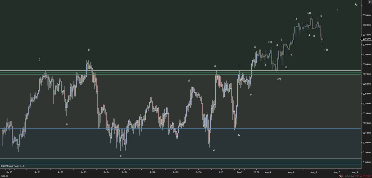The image size is (372, 178).
Task: Click the Jul 28 date label
Action: coord(153,171)
